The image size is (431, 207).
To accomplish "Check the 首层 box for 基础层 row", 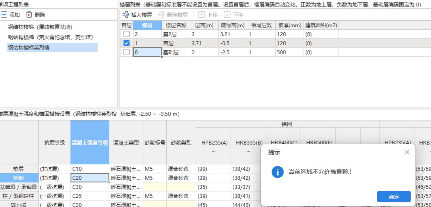I will [x=126, y=52].
